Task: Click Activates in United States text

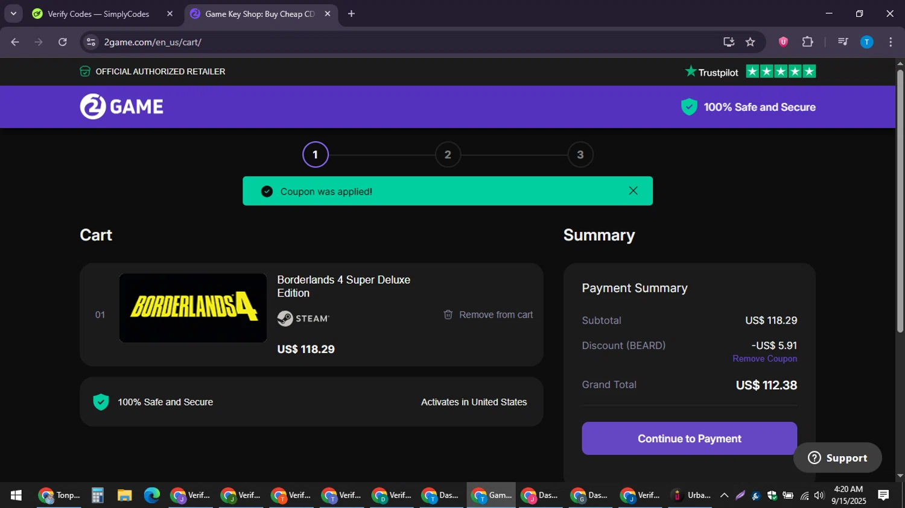Action: [x=474, y=402]
